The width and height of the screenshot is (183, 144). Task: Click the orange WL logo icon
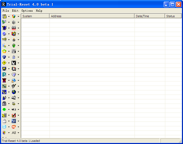pos(14,127)
